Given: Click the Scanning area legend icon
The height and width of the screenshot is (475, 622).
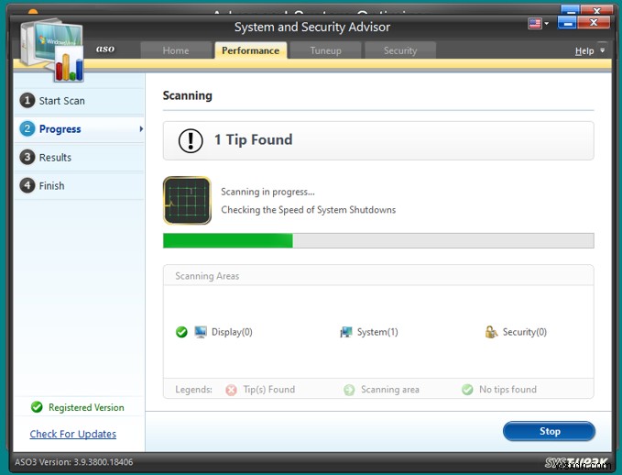Looking at the screenshot, I should (349, 390).
